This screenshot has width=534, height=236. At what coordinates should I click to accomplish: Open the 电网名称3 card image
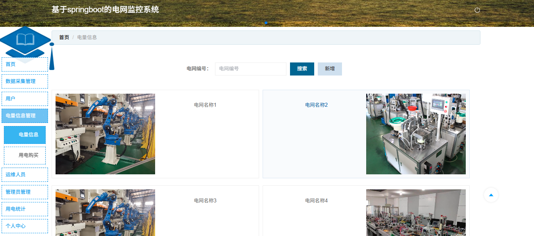coord(105,213)
